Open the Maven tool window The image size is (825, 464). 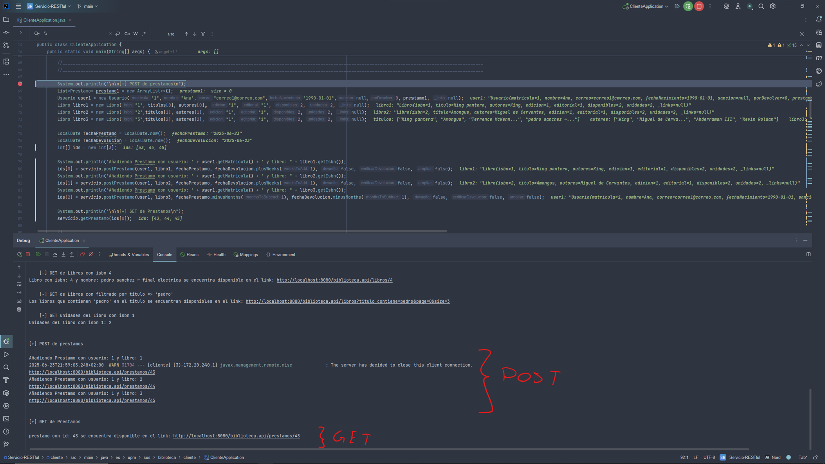coord(819,58)
